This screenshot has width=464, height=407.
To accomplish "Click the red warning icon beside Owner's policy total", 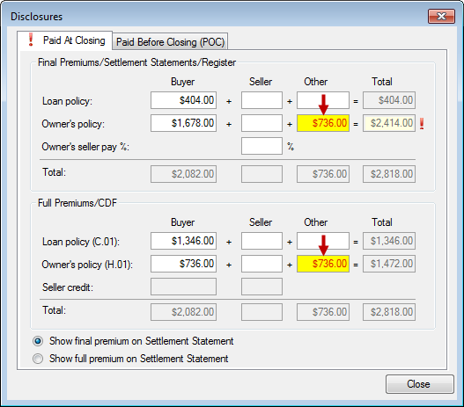I will point(422,123).
